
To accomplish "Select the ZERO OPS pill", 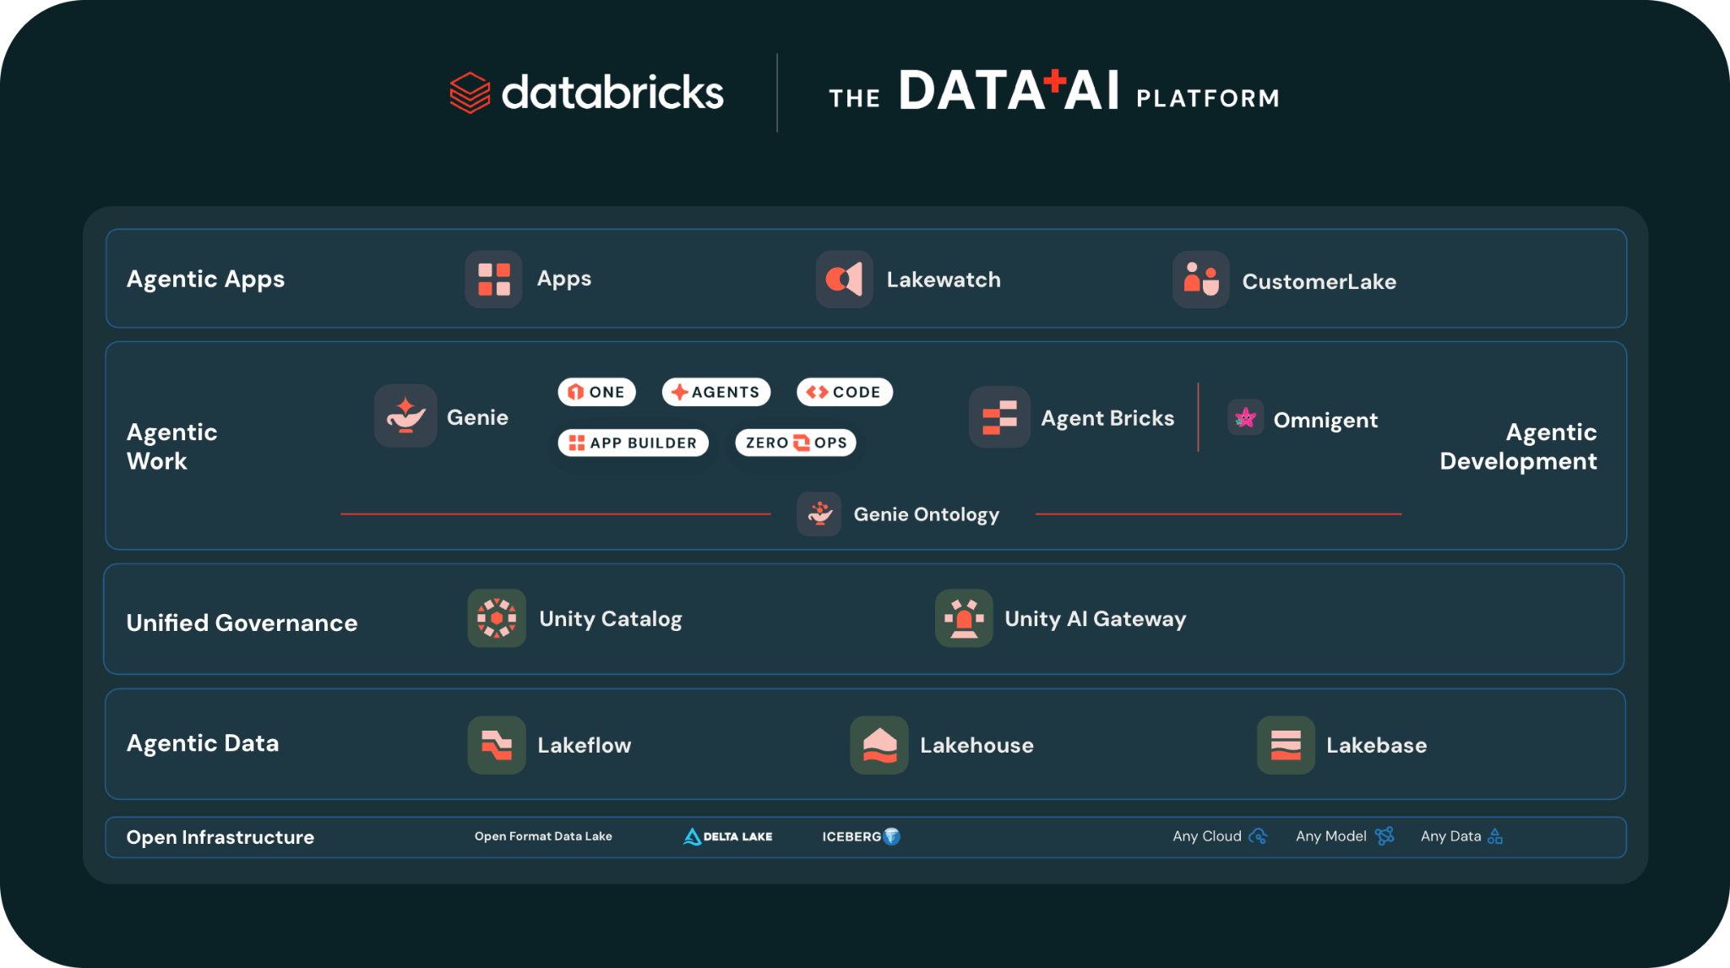I will 796,443.
